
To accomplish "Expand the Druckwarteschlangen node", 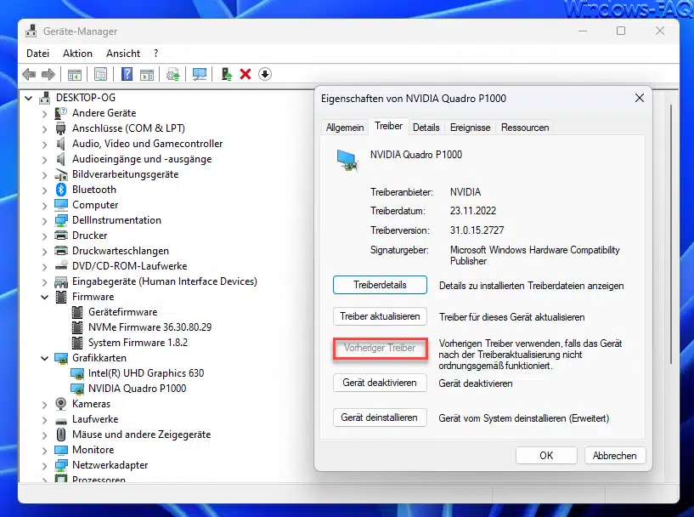I will click(44, 252).
